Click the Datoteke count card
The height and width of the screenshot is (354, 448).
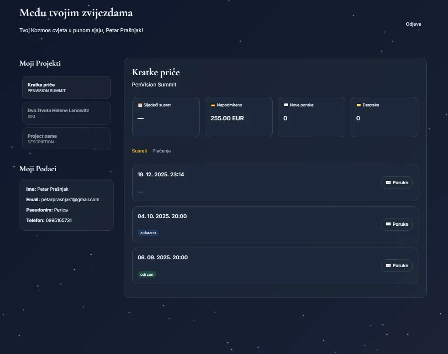(384, 118)
